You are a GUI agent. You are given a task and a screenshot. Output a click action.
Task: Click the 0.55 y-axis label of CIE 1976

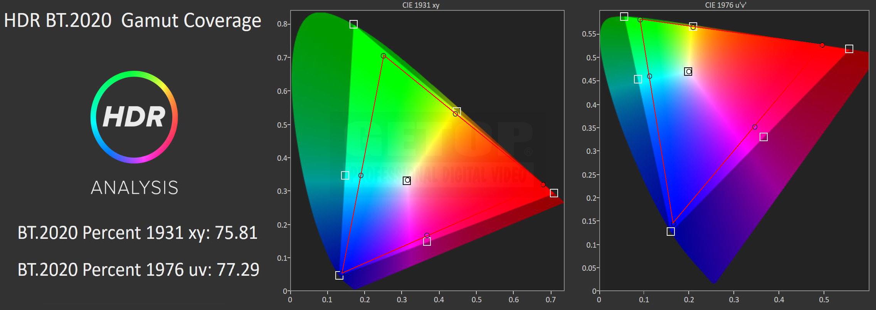point(589,34)
